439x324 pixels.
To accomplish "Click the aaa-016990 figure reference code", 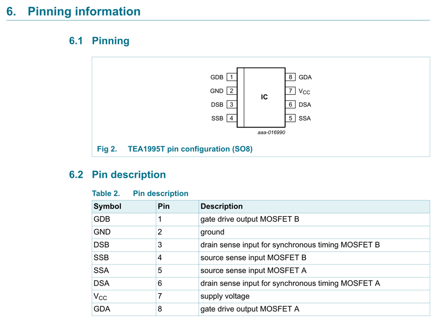I will (272, 132).
